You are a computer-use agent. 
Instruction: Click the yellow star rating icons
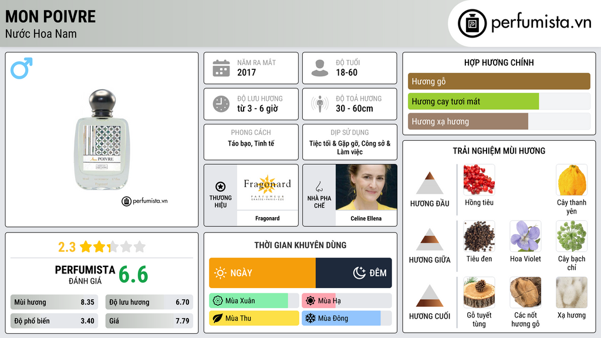[x=113, y=246]
